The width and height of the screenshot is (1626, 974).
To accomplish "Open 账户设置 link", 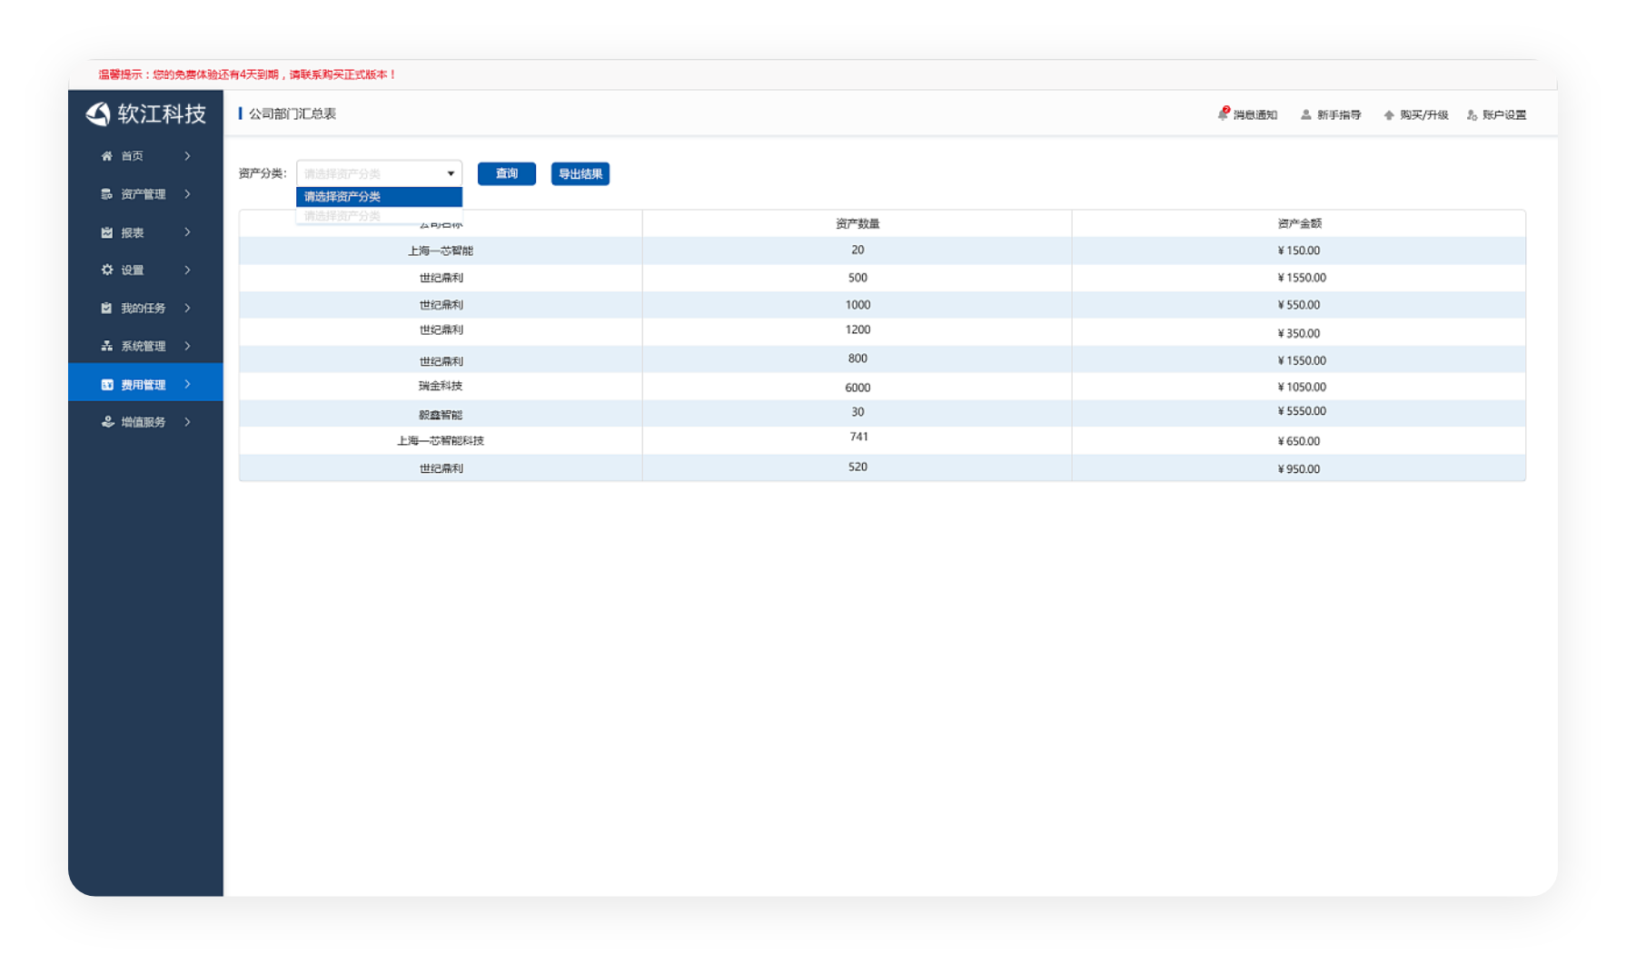I will (x=1496, y=114).
